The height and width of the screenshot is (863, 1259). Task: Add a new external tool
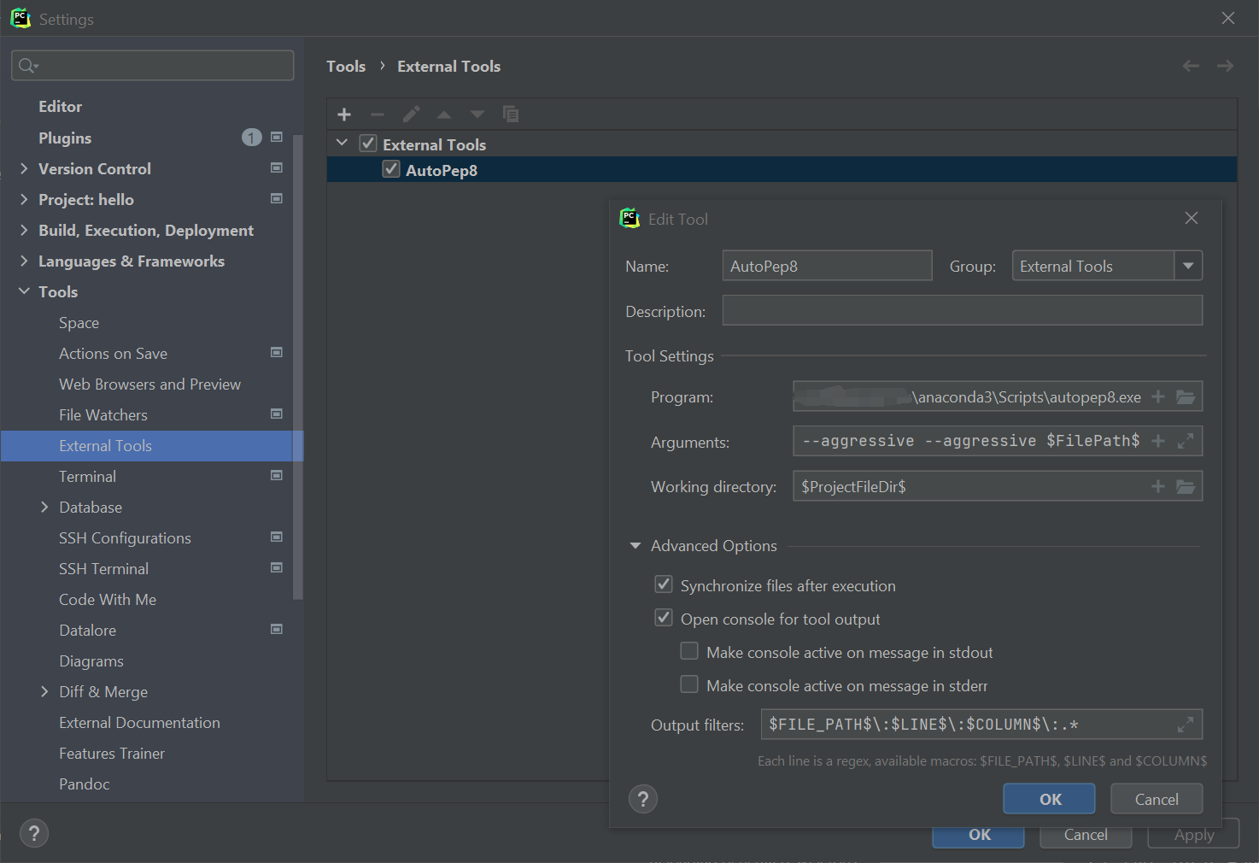(x=344, y=114)
